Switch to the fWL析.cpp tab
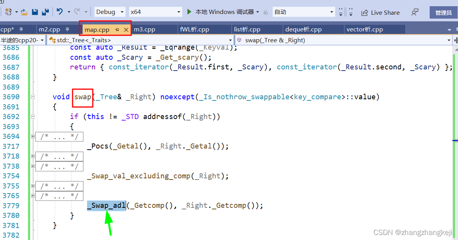Image resolution: width=458 pixels, height=240 pixels. point(194,29)
